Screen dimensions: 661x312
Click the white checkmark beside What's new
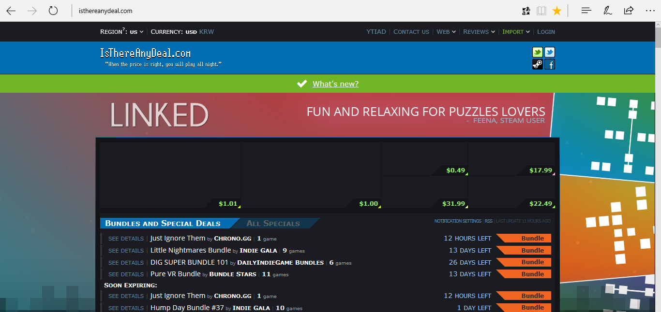[x=302, y=84]
